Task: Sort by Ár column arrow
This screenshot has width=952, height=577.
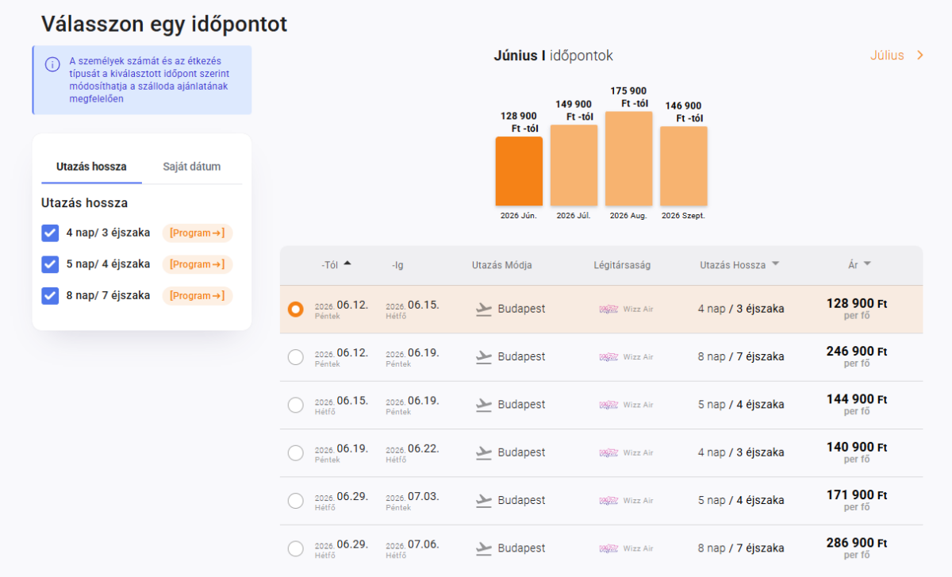Action: [867, 264]
